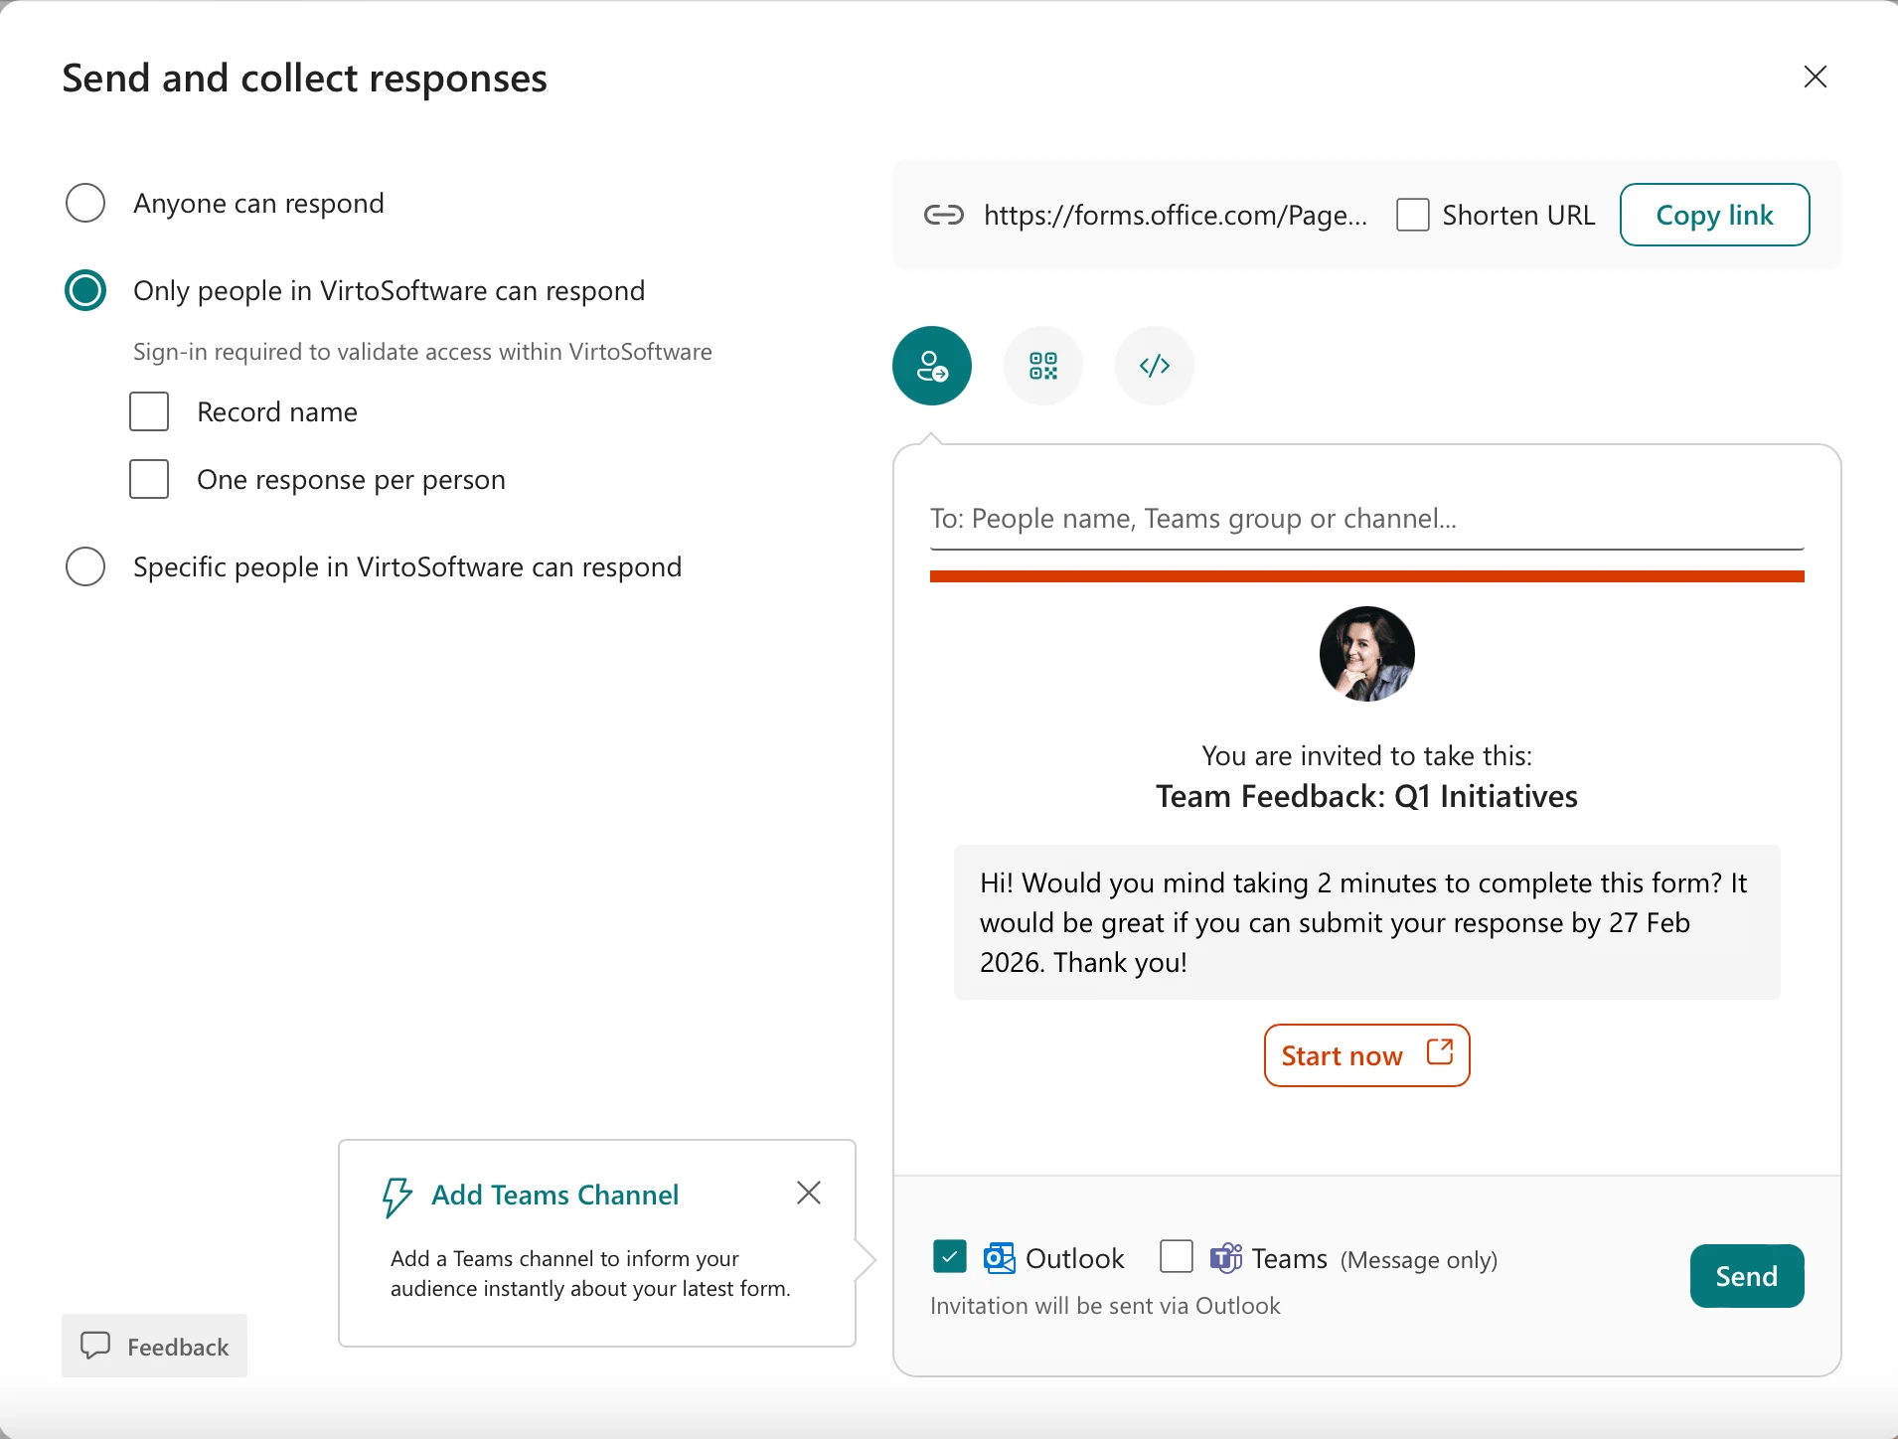Click the form title Team Feedback: Q1 Initiatives
1898x1439 pixels.
pos(1366,797)
